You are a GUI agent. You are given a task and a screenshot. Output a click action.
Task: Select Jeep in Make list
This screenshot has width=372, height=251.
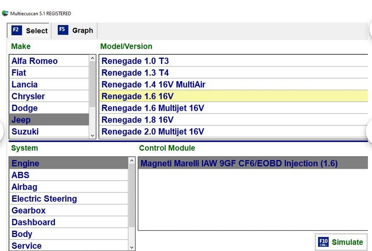49,120
